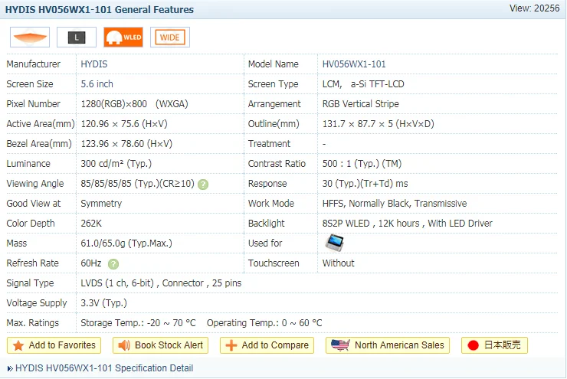Click the Add to Compare button

(267, 345)
